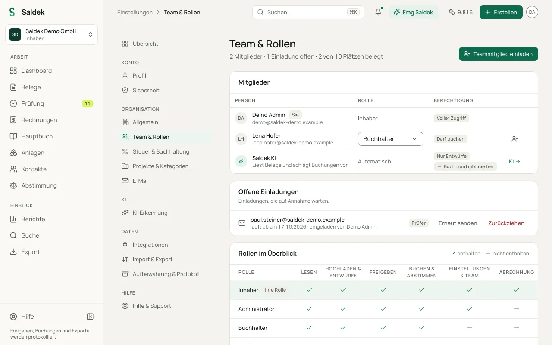This screenshot has height=345, width=552.
Task: Resend invitation to paul.steiner
Action: click(458, 223)
